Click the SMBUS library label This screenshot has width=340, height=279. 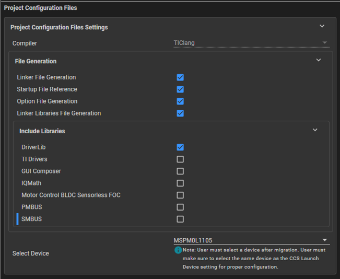(31, 219)
